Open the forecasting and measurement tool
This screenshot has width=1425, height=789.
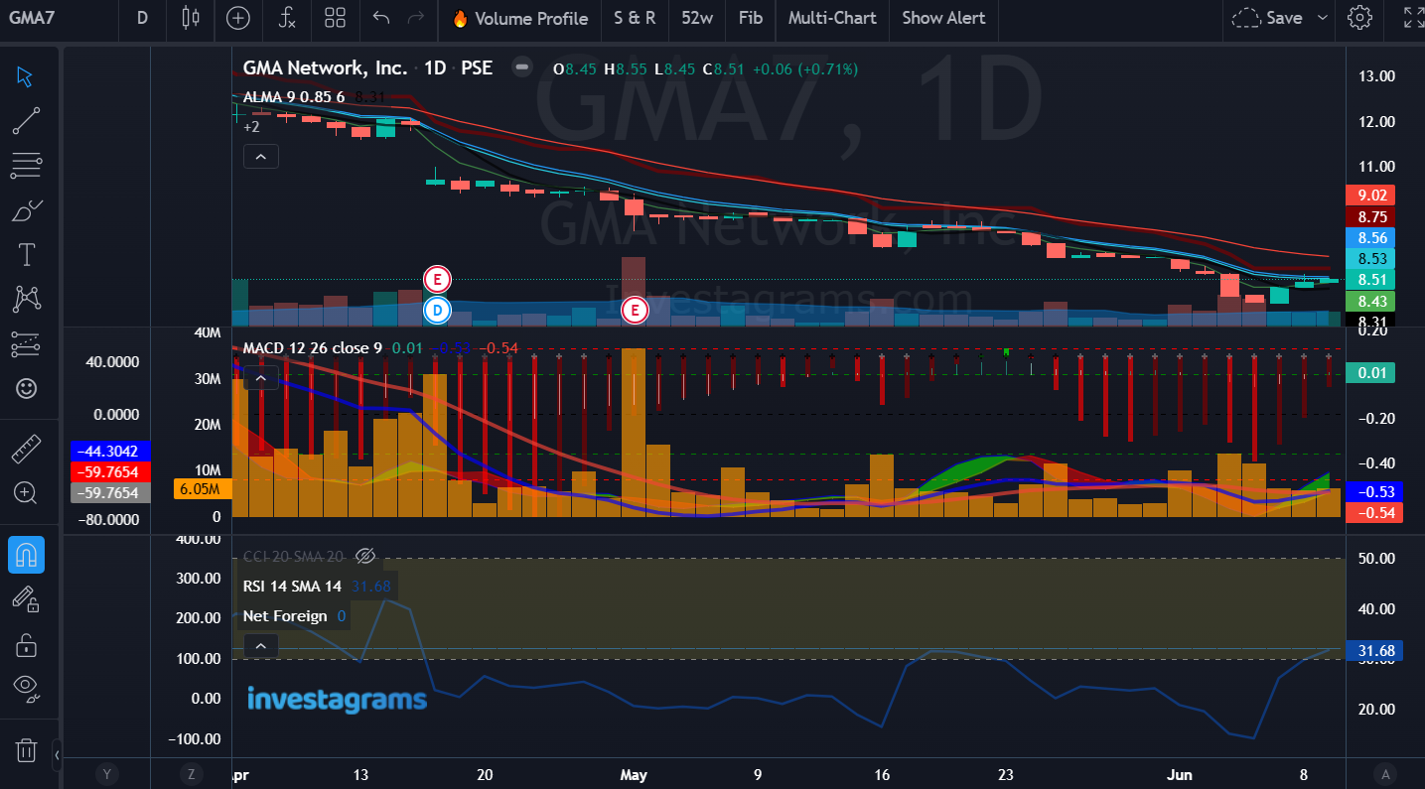tap(26, 343)
